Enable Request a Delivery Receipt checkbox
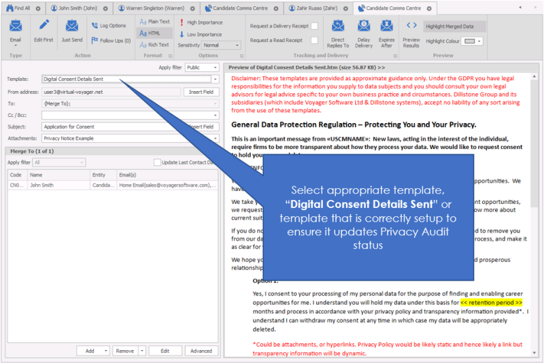This screenshot has height=363, width=544. 314,26
